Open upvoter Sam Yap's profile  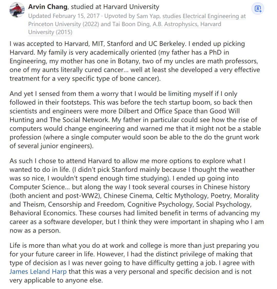click(x=148, y=16)
